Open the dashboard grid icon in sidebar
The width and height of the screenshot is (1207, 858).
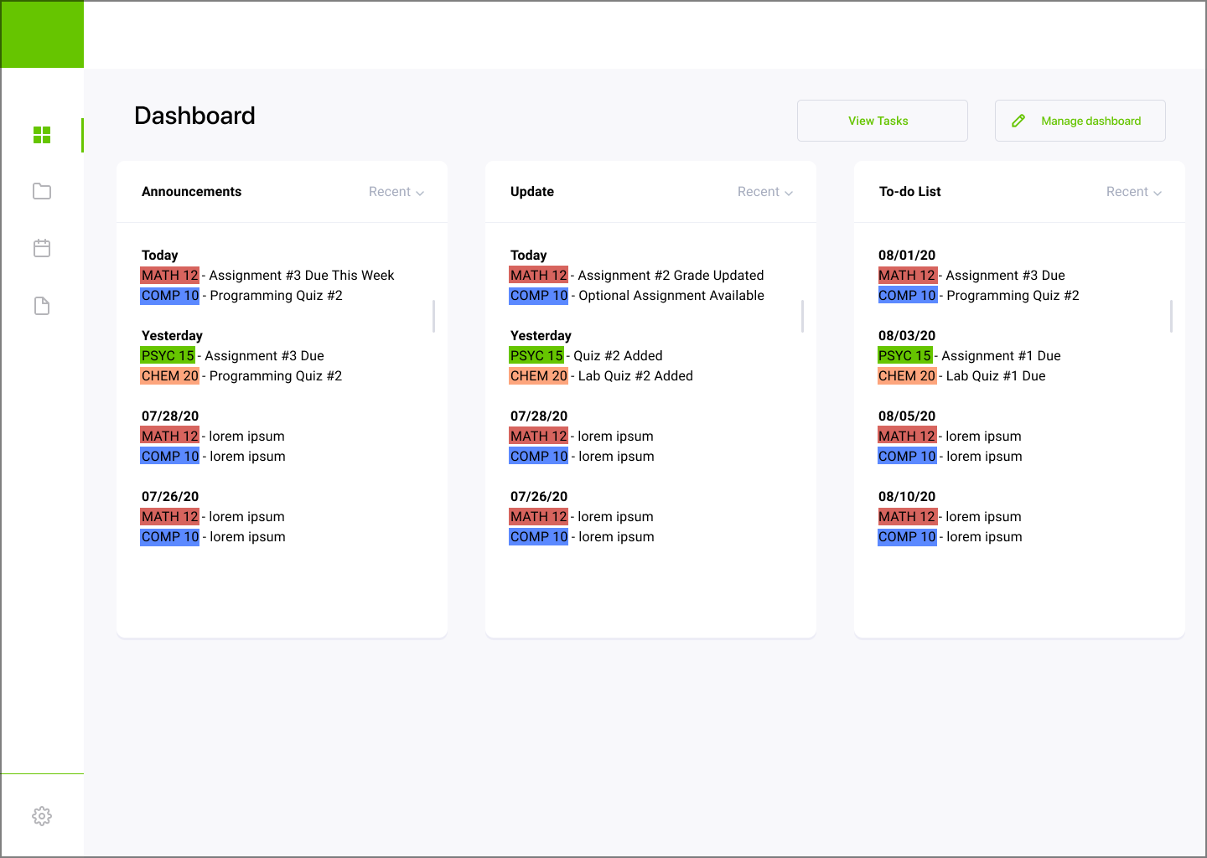(42, 135)
